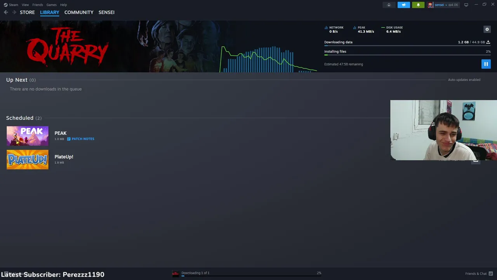Switch to Big Picture mode icon
497x280 pixels.
click(x=466, y=5)
